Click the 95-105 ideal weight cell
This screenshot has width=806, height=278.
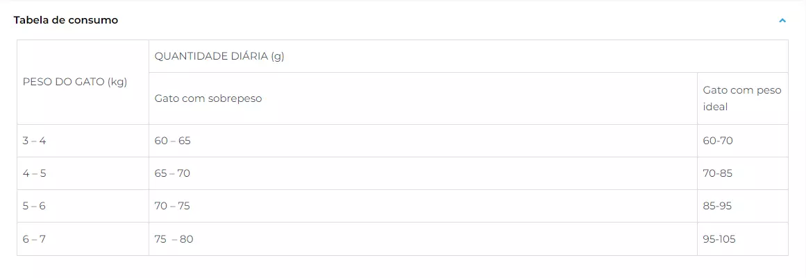pyautogui.click(x=743, y=239)
